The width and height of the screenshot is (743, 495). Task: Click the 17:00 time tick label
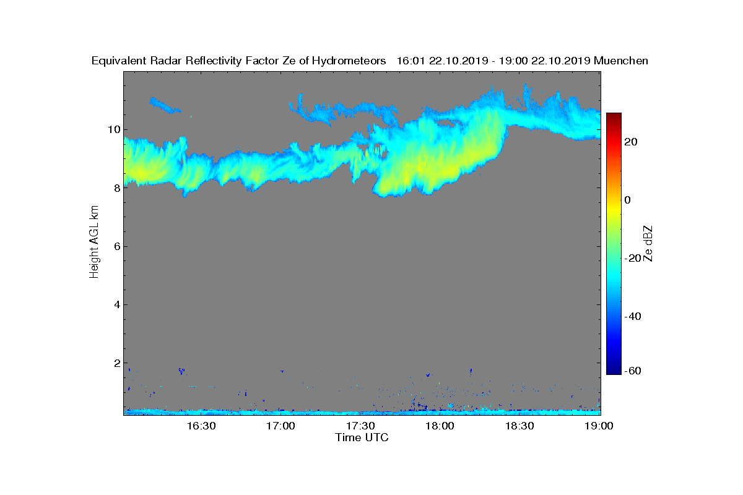(x=280, y=426)
